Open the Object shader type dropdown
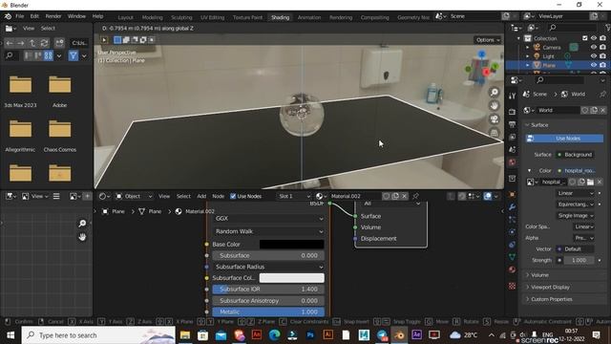The image size is (611, 344). click(x=134, y=196)
